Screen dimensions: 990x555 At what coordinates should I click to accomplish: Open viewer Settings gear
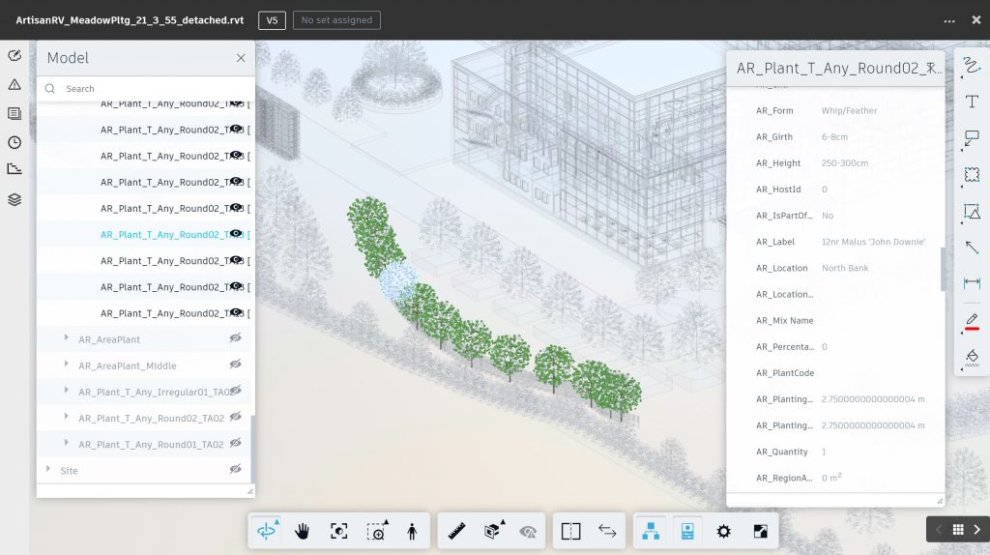[x=723, y=531]
